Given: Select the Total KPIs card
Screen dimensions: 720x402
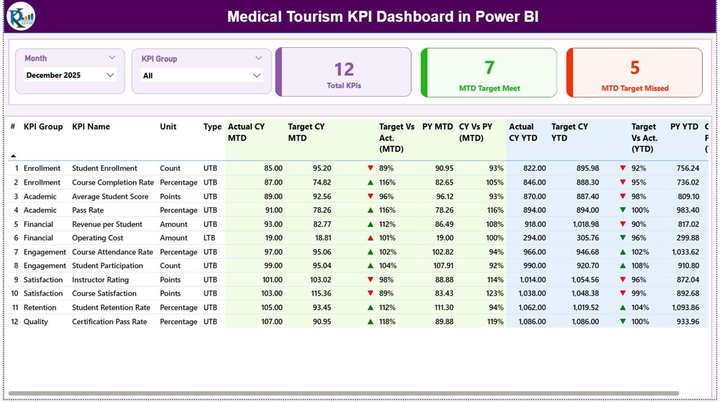Looking at the screenshot, I should [344, 72].
